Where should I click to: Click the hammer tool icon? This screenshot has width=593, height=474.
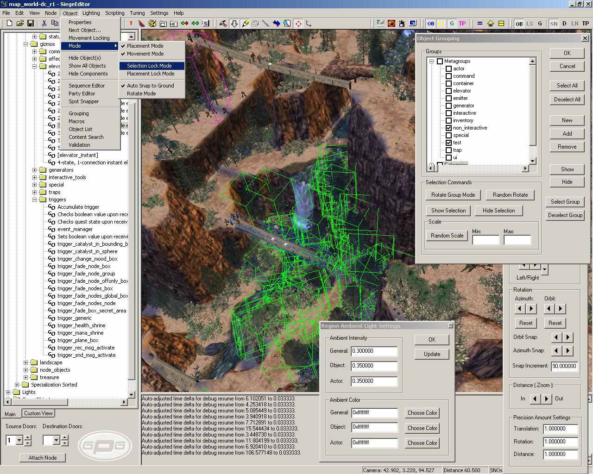pyautogui.click(x=224, y=23)
